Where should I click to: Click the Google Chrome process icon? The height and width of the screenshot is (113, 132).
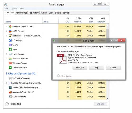pyautogui.click(x=10, y=27)
